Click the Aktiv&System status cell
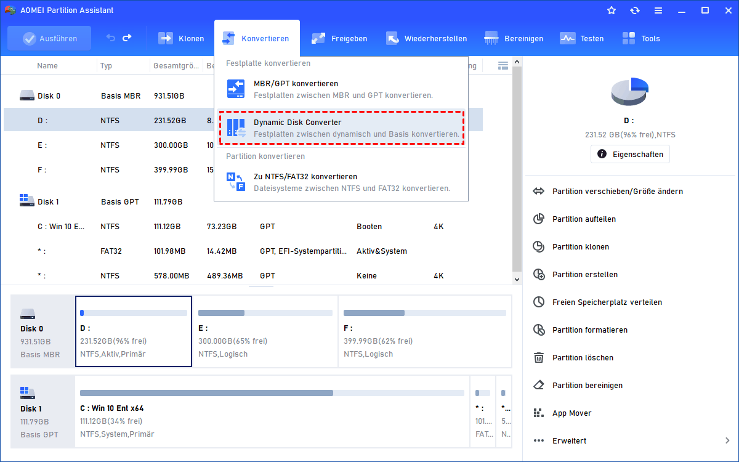739x462 pixels. click(x=382, y=251)
